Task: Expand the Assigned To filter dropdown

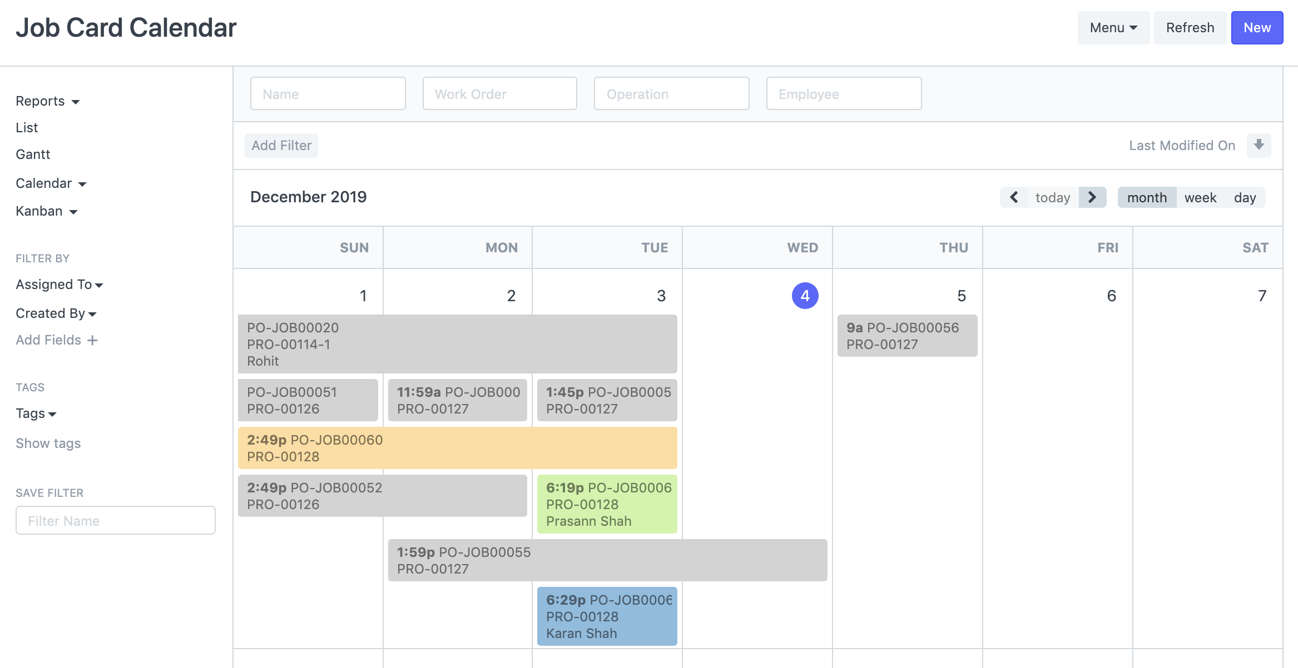Action: [60, 284]
